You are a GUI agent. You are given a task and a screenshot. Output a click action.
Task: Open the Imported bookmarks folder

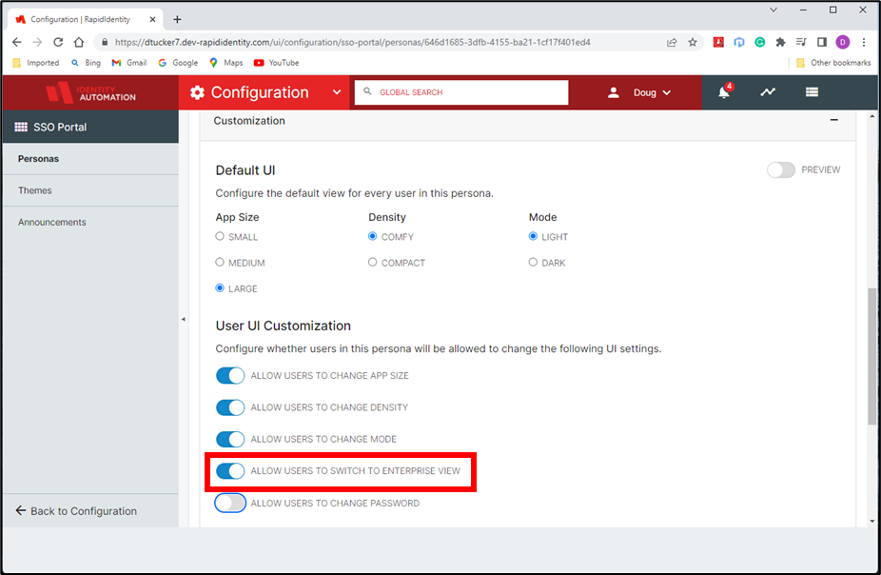click(36, 63)
